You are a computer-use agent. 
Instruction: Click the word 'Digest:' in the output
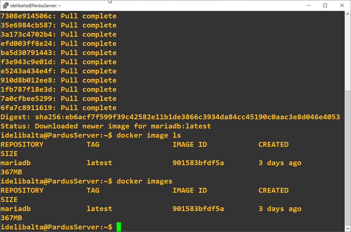pos(15,117)
